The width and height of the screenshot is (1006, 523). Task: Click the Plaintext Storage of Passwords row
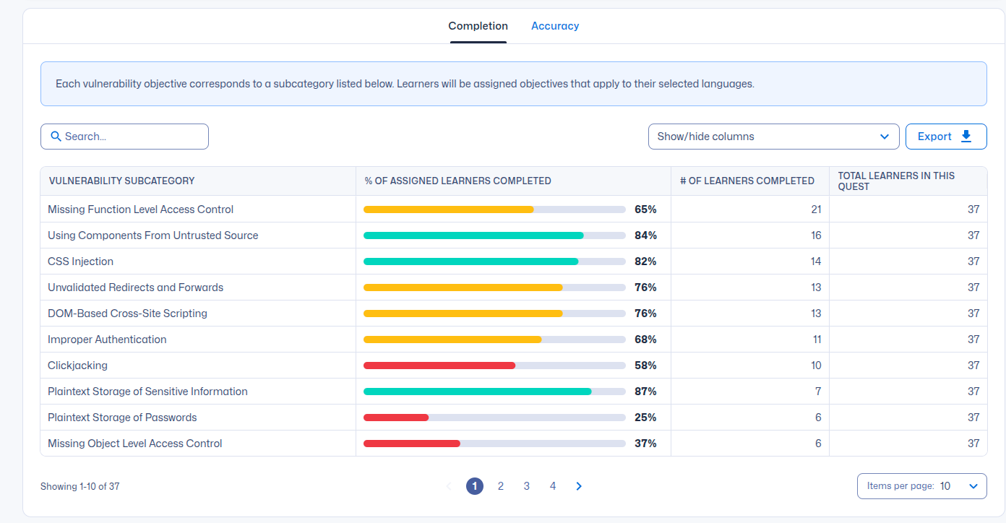tap(122, 418)
